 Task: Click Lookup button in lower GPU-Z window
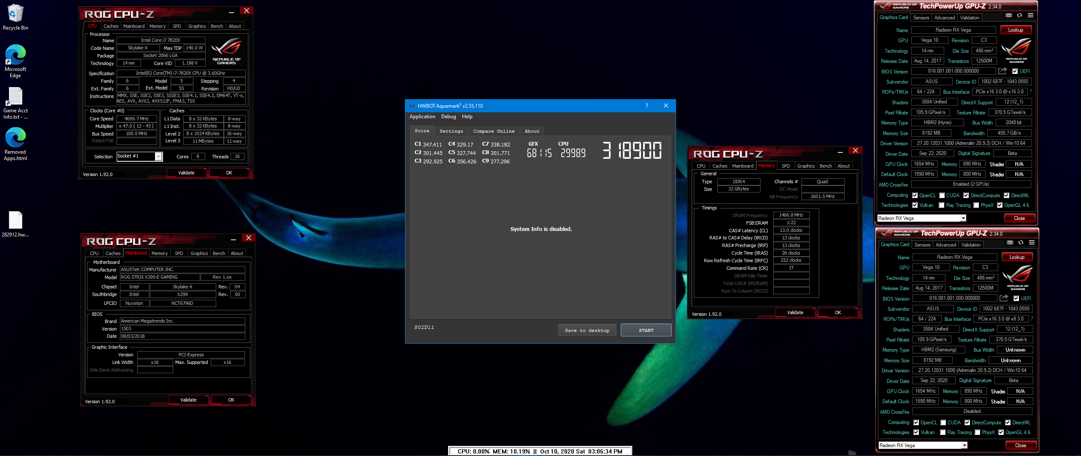(1017, 257)
